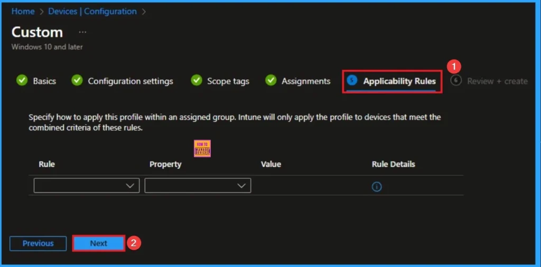541x267 pixels.
Task: Go to Devices | Configuration breadcrumb
Action: (x=92, y=12)
